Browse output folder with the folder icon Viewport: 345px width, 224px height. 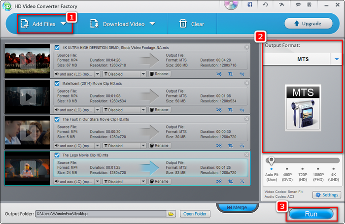click(171, 214)
